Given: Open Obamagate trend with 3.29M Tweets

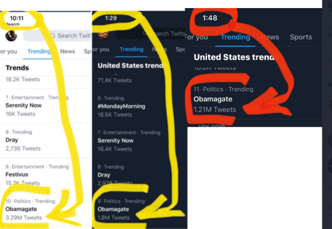Looking at the screenshot, I should [x=20, y=209].
